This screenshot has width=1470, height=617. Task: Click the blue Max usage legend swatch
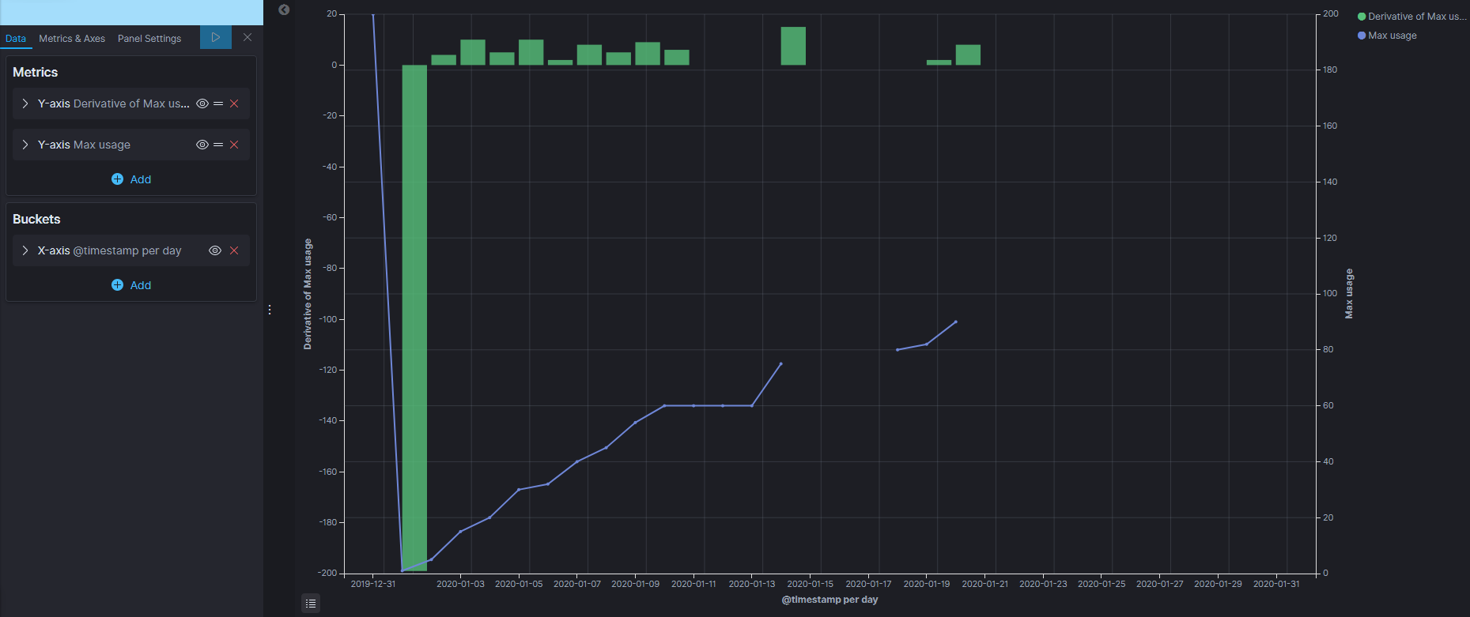tap(1362, 36)
